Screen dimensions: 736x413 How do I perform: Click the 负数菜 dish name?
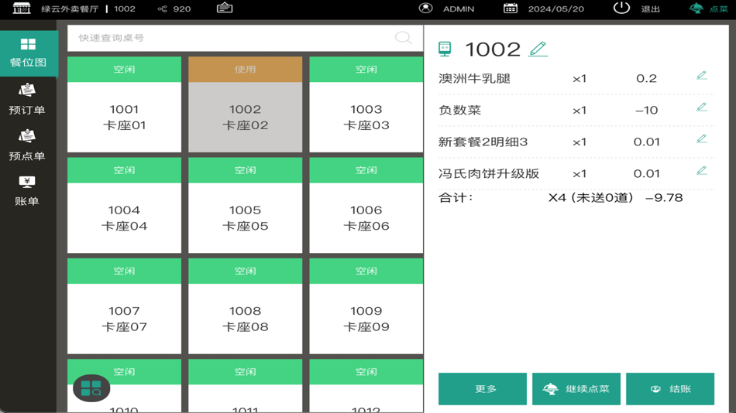point(460,110)
